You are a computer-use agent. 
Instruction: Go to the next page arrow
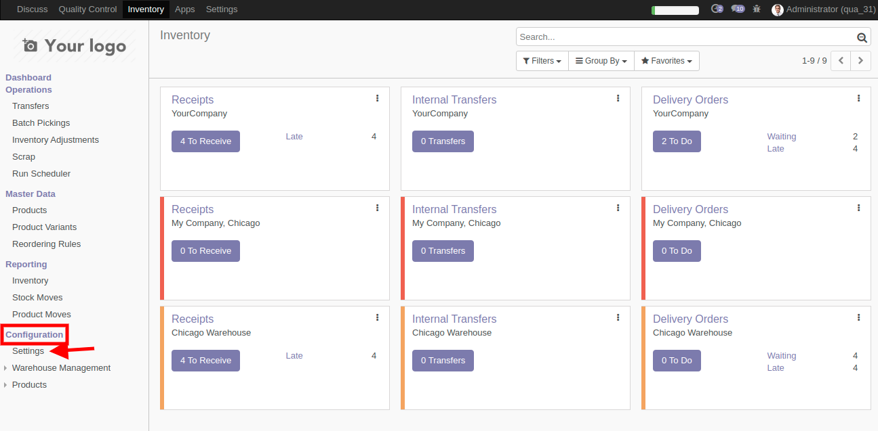pyautogui.click(x=860, y=61)
